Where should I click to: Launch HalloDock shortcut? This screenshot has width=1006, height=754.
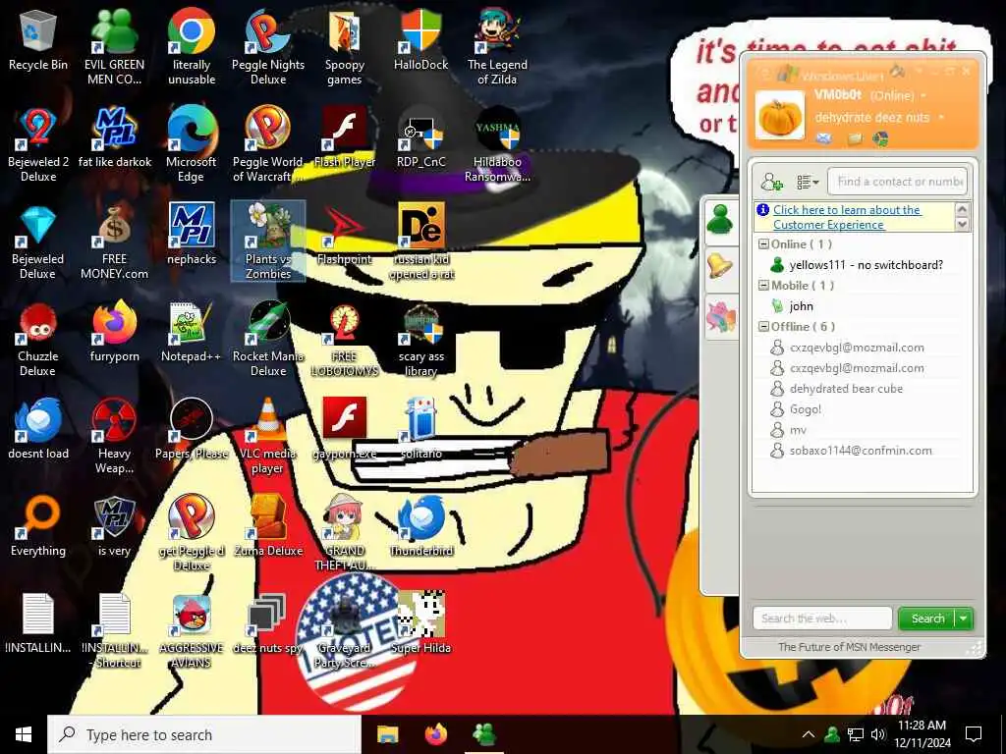420,38
